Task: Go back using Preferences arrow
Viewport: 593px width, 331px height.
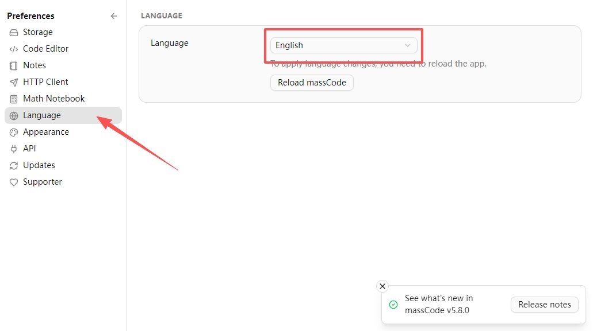Action: [113, 16]
